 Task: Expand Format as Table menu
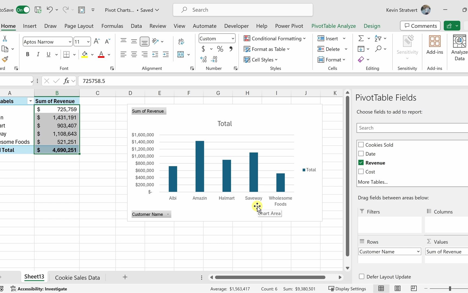pos(267,49)
